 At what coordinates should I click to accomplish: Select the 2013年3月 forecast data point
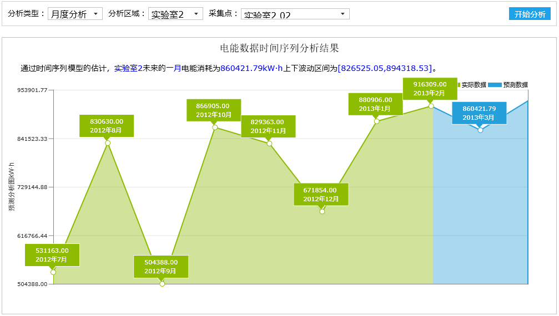480,130
